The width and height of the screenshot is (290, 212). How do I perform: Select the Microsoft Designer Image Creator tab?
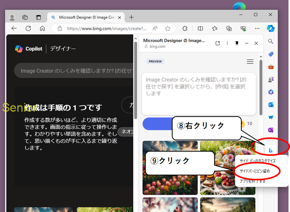point(86,17)
